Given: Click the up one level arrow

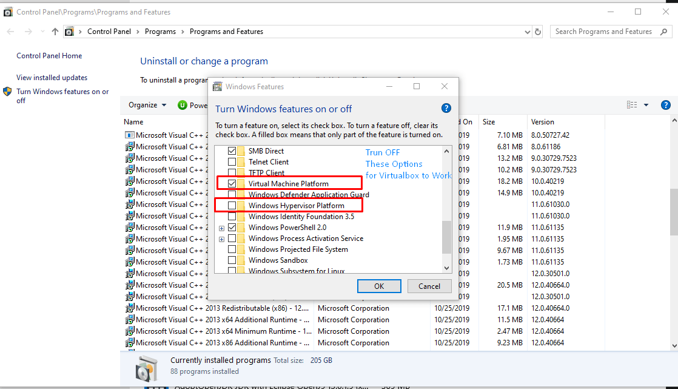Looking at the screenshot, I should pos(55,32).
